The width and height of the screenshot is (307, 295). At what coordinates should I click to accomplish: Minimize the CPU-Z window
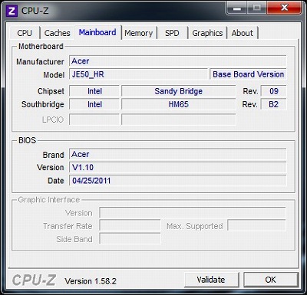(237, 8)
